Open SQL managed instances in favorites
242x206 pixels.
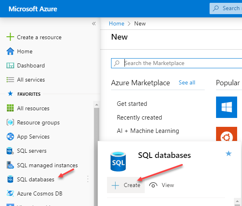47,165
